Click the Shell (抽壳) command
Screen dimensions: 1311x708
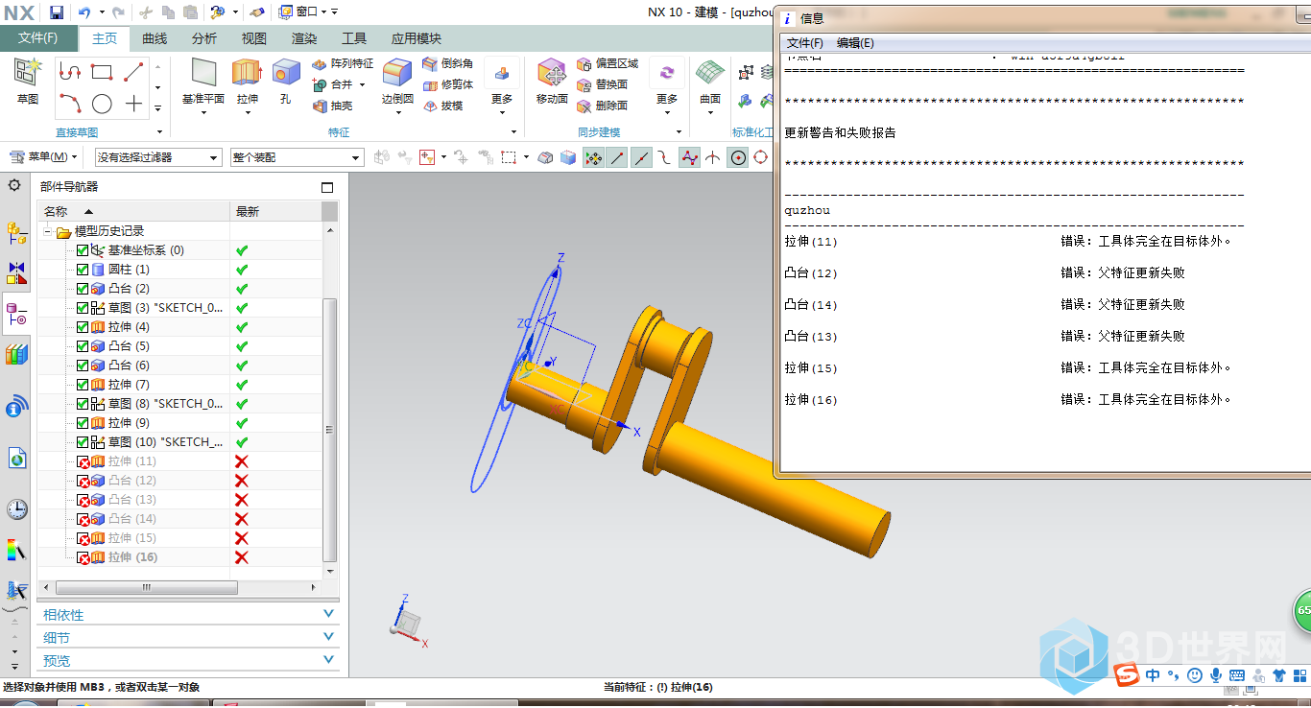click(x=333, y=106)
